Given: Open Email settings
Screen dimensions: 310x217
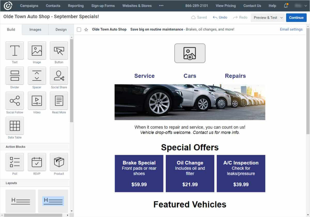Looking at the screenshot, I should click(291, 29).
